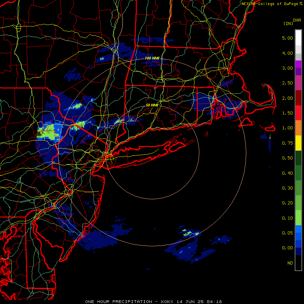Click the 0.00 legend value
The width and height of the screenshot is (304, 304).
point(287,248)
